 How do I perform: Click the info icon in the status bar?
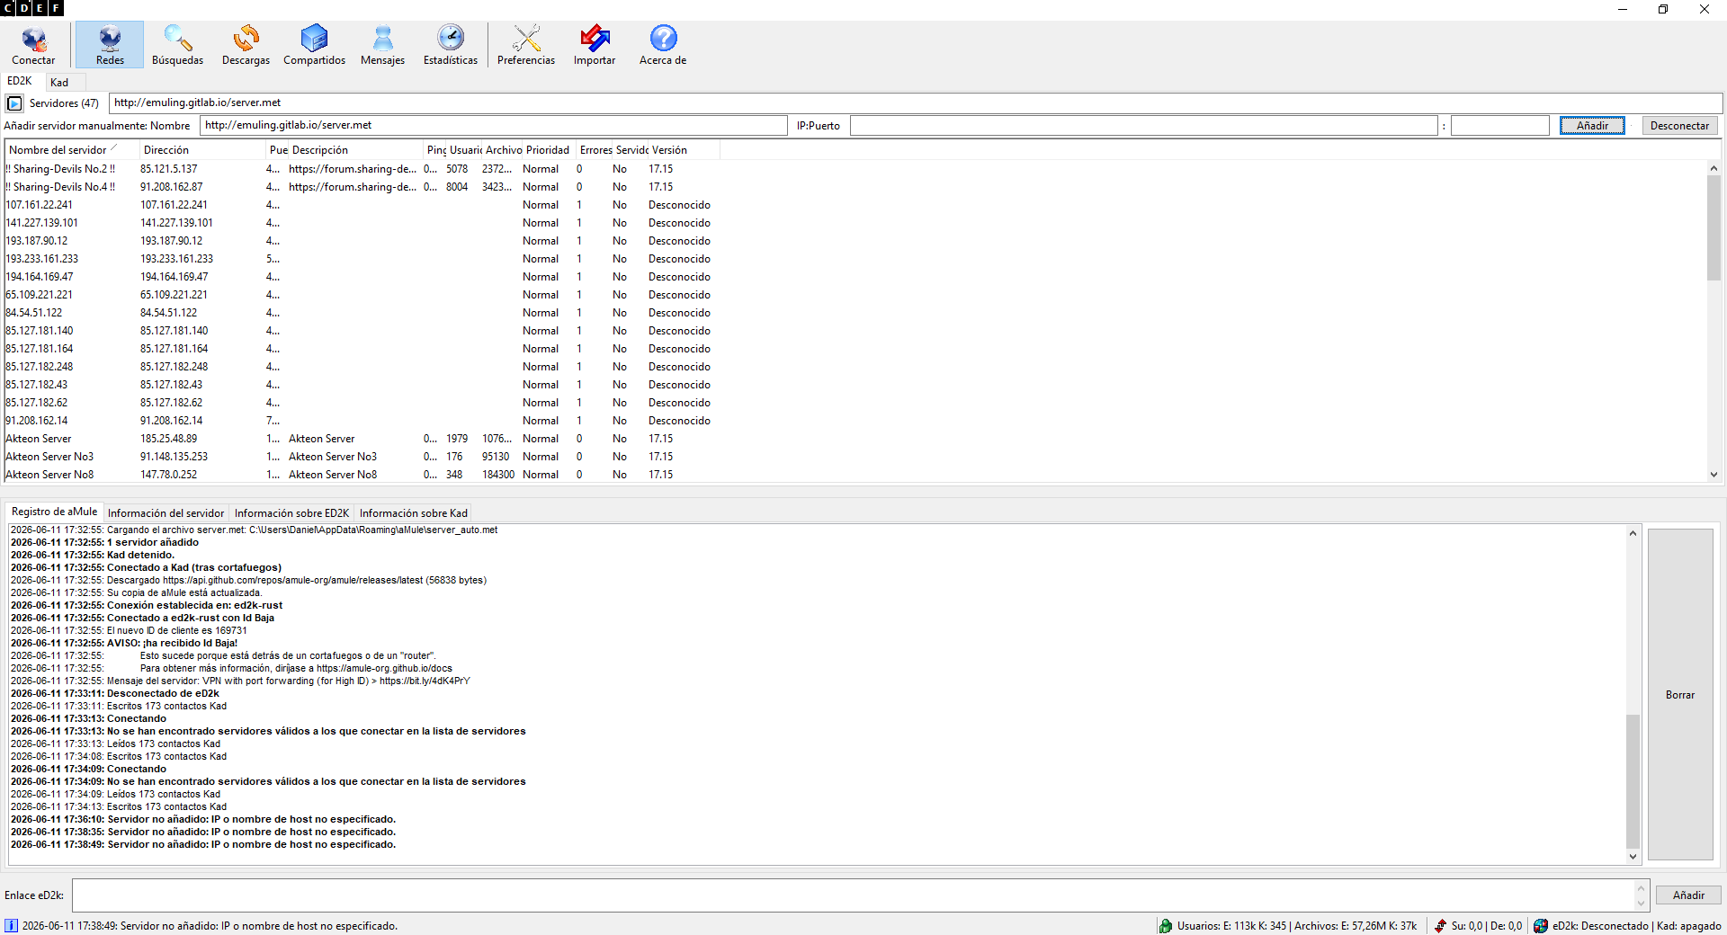pyautogui.click(x=11, y=926)
